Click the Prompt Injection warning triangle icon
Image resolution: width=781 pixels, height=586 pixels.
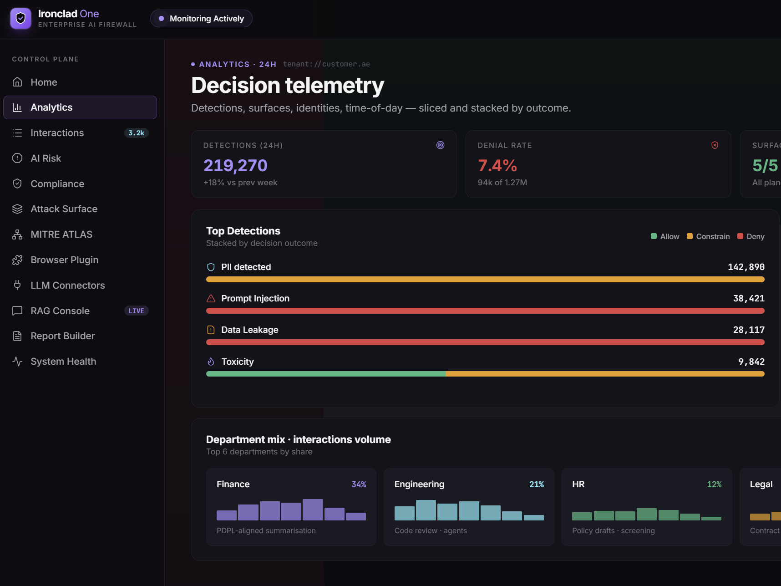[x=211, y=299]
